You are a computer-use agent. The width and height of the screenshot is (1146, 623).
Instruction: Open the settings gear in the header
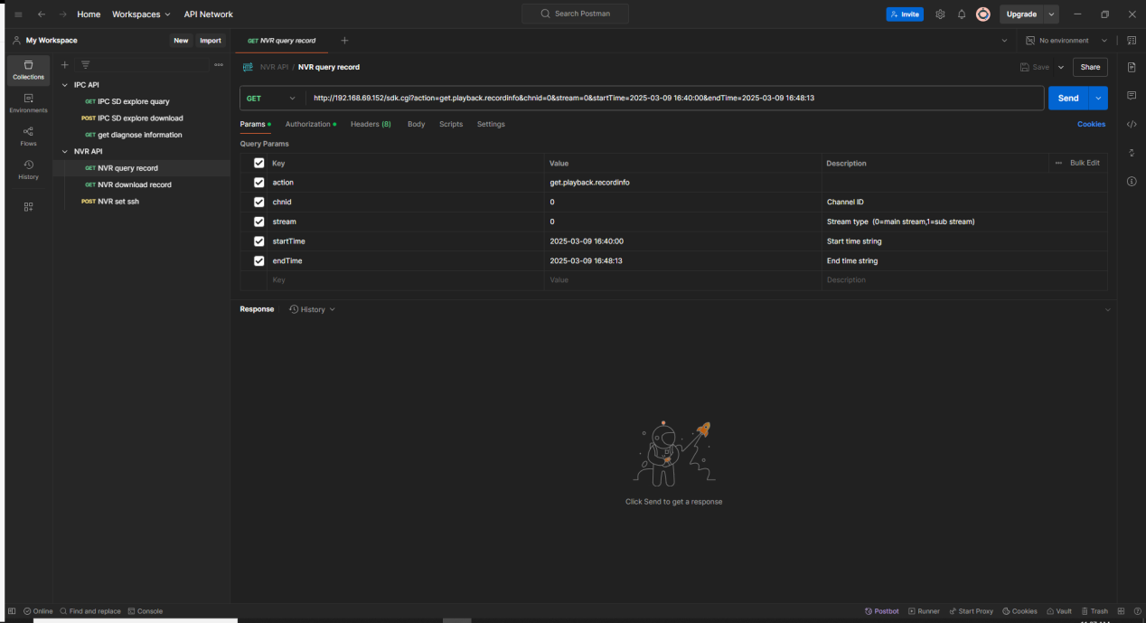pyautogui.click(x=940, y=14)
